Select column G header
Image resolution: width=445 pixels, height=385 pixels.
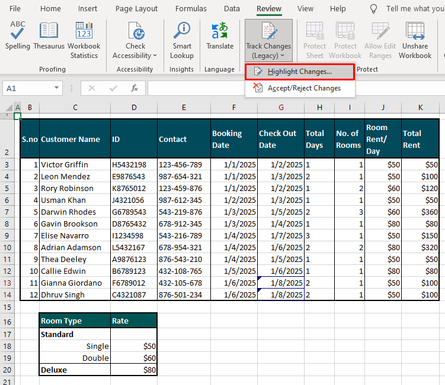pos(281,107)
